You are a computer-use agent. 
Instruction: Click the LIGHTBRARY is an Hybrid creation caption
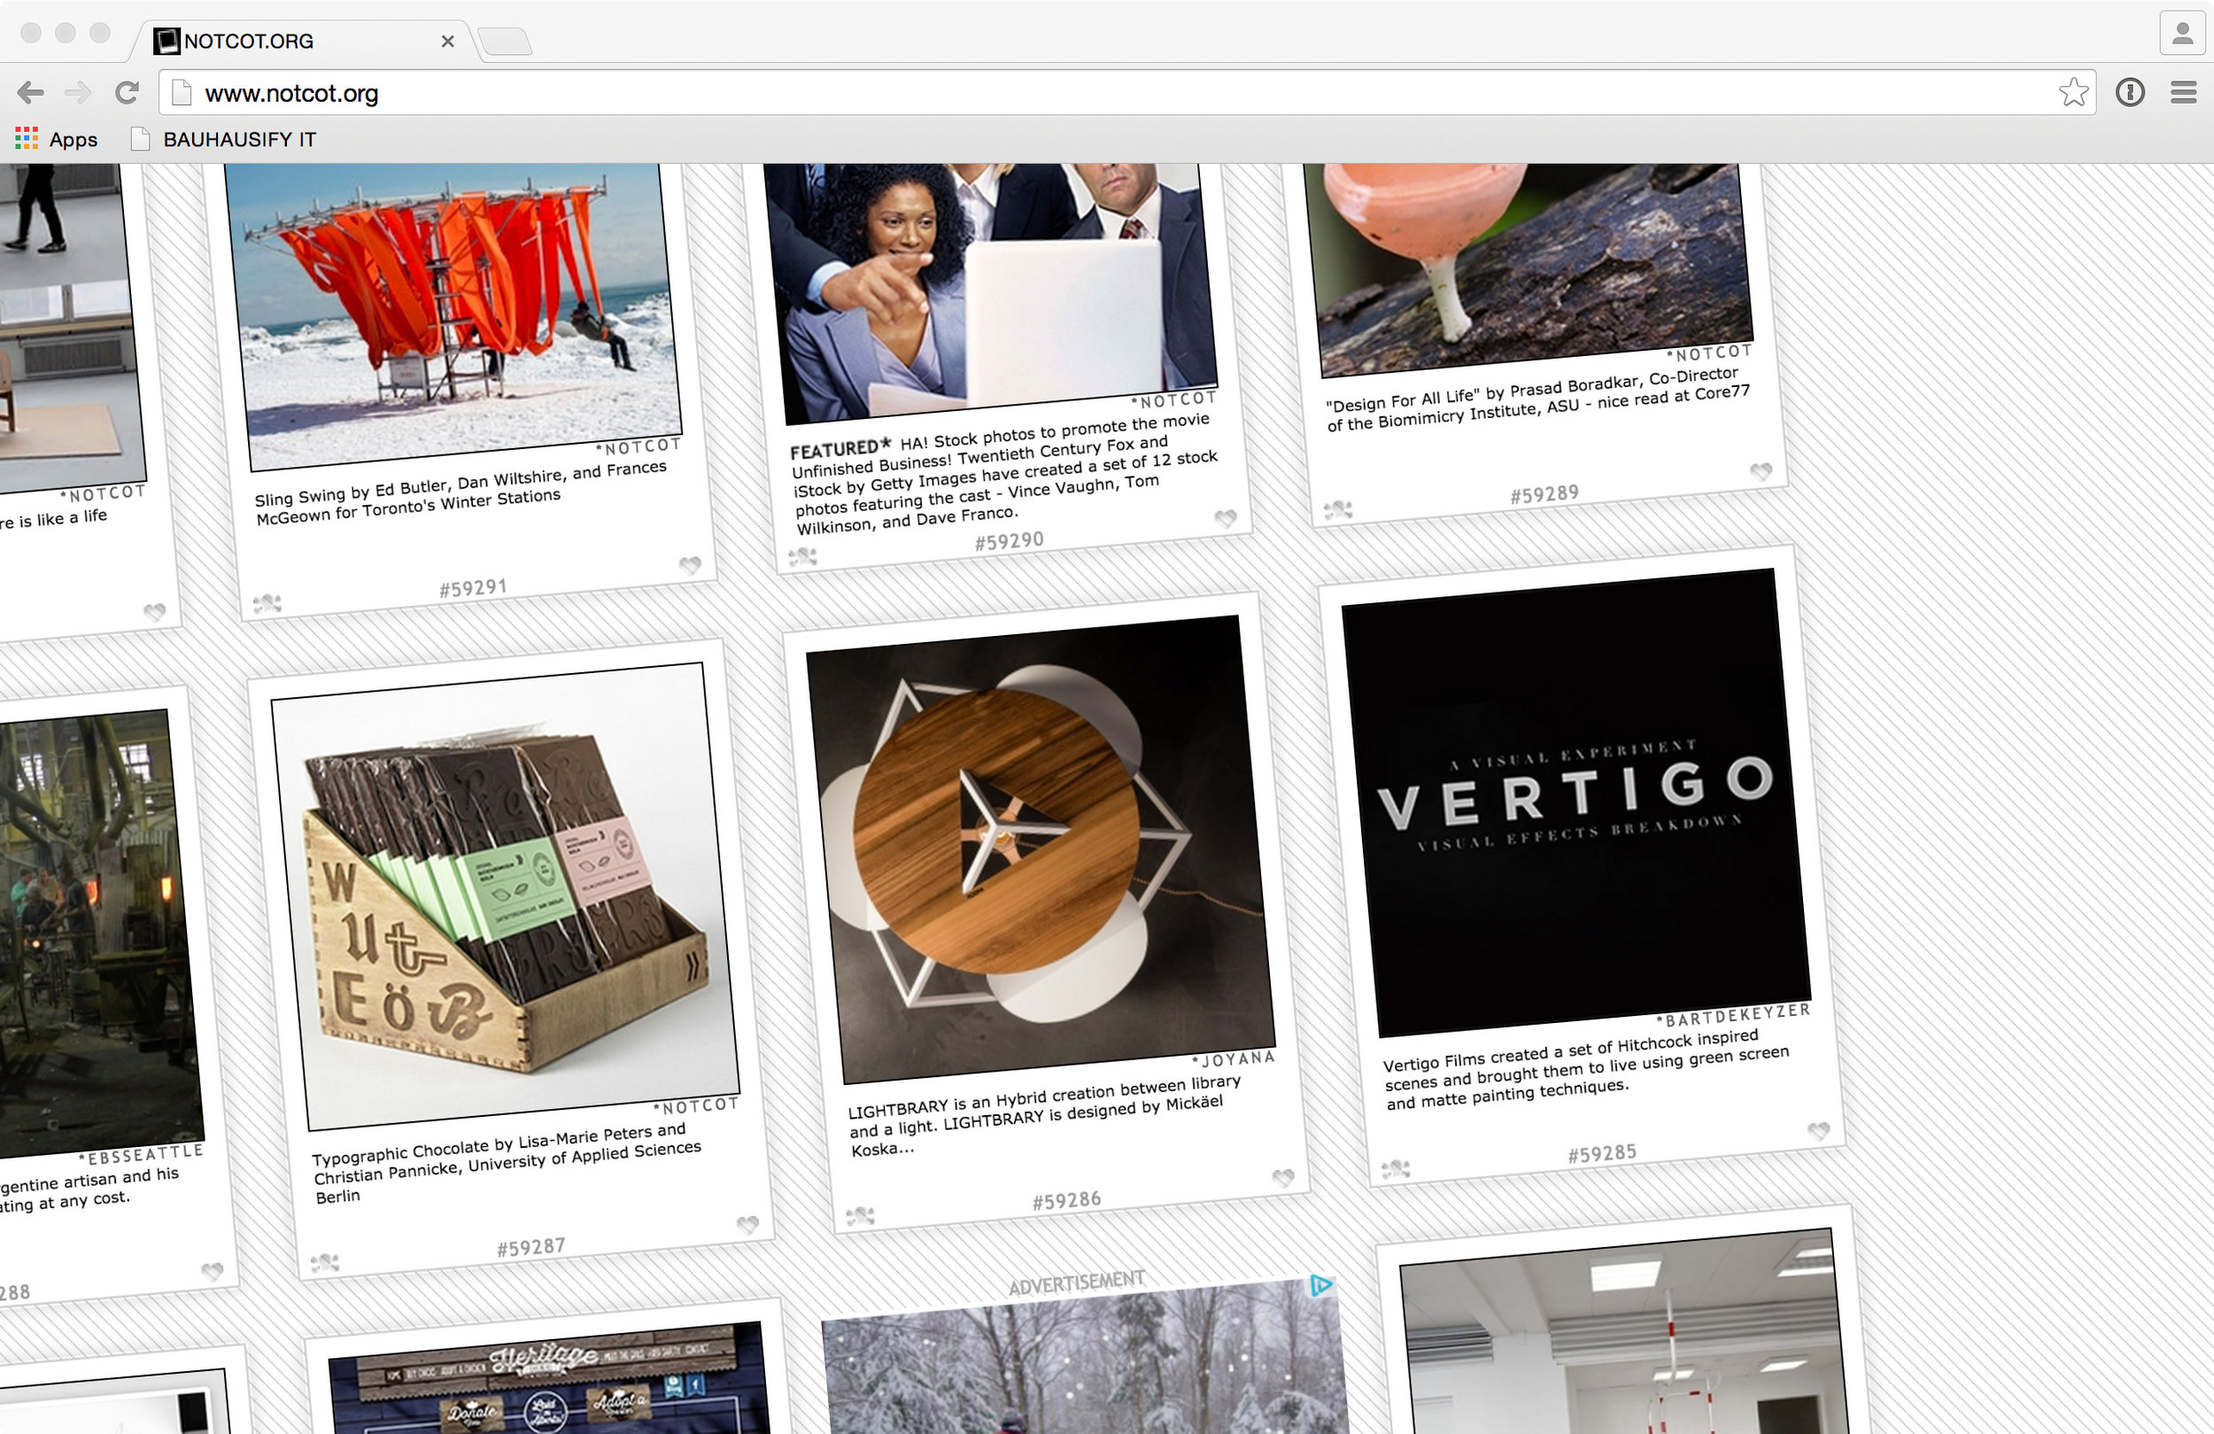tap(1045, 1115)
